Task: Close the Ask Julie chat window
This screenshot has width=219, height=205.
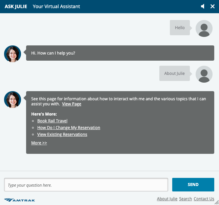Action: click(213, 6)
